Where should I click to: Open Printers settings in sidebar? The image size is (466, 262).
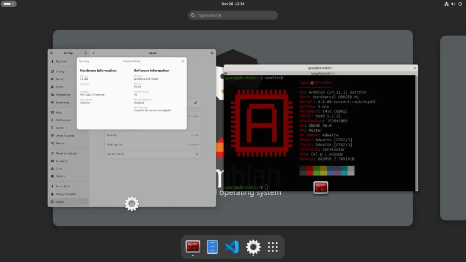[68, 176]
